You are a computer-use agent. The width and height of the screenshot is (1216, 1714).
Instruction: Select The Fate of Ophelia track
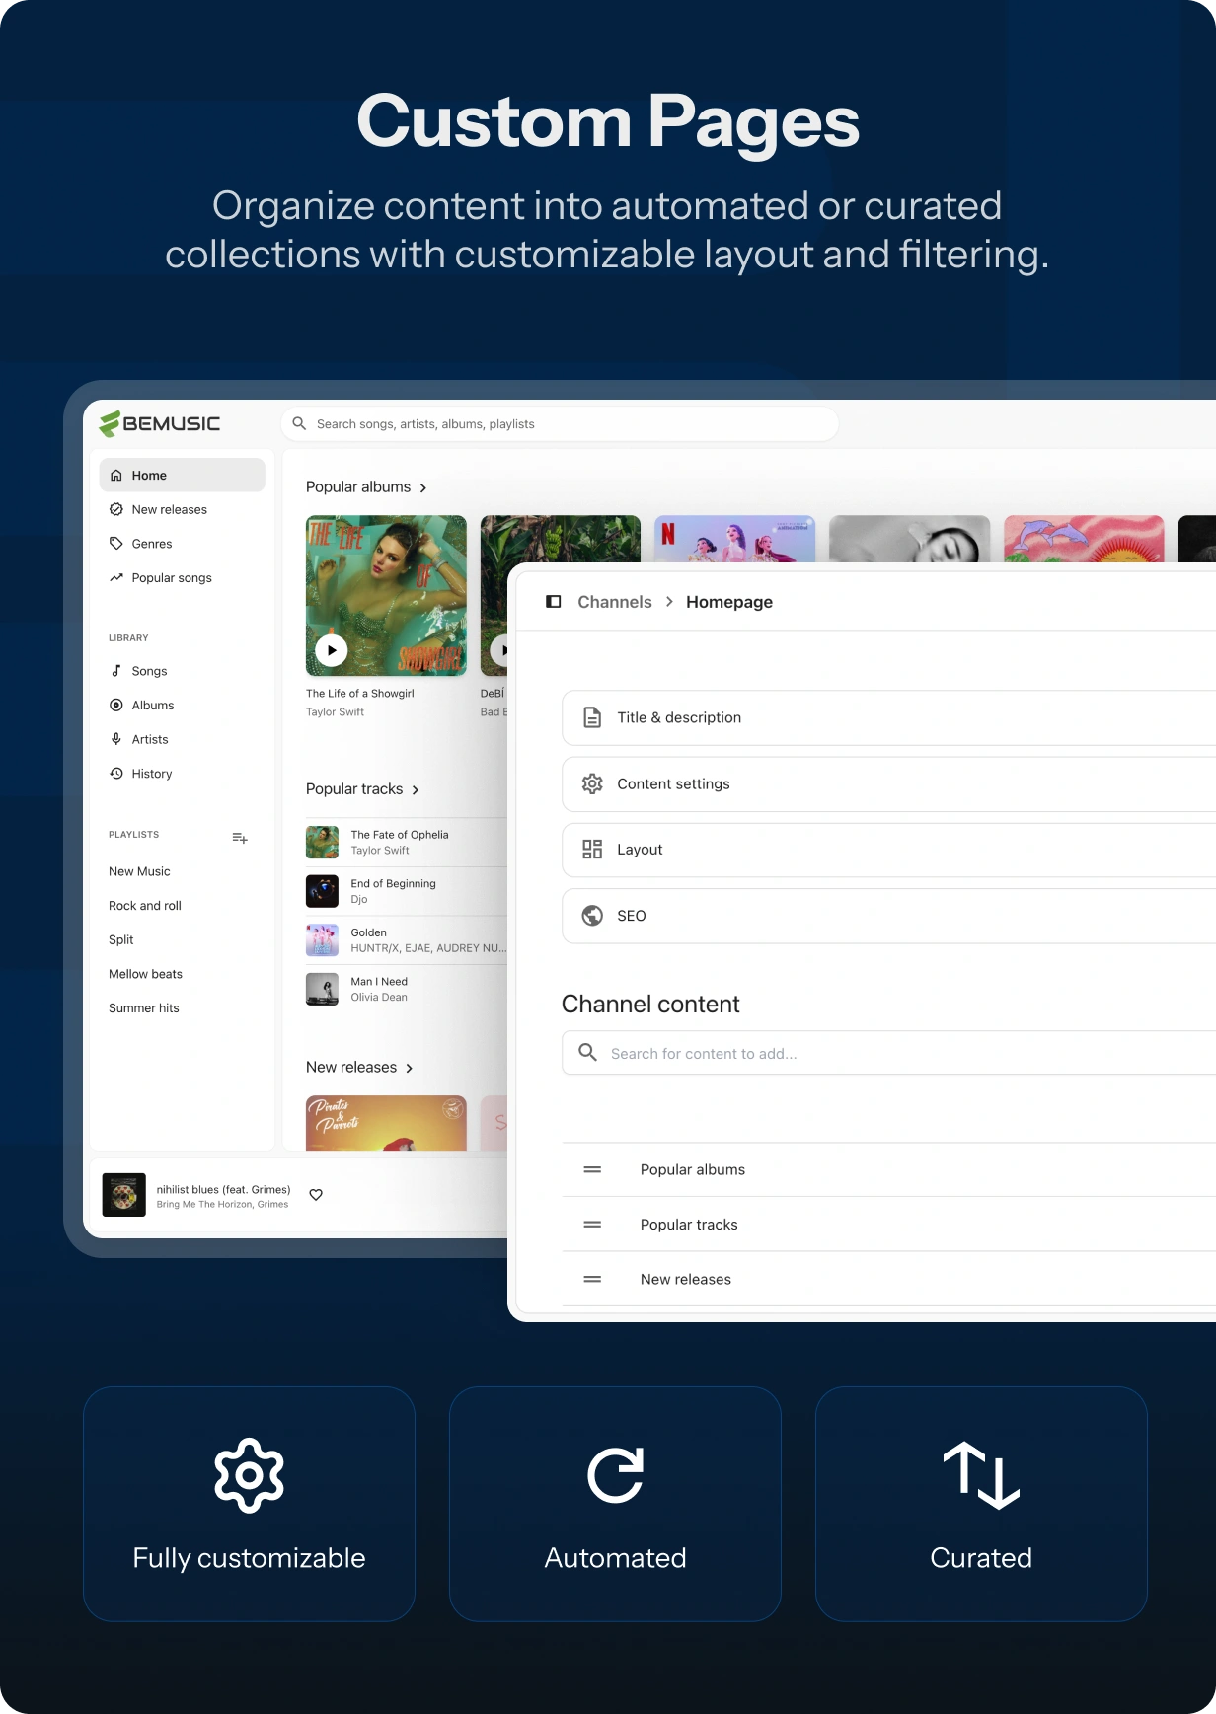407,842
